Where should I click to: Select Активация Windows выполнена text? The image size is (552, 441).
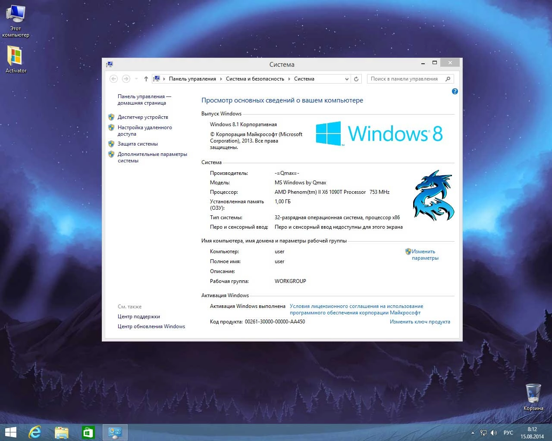tap(248, 306)
